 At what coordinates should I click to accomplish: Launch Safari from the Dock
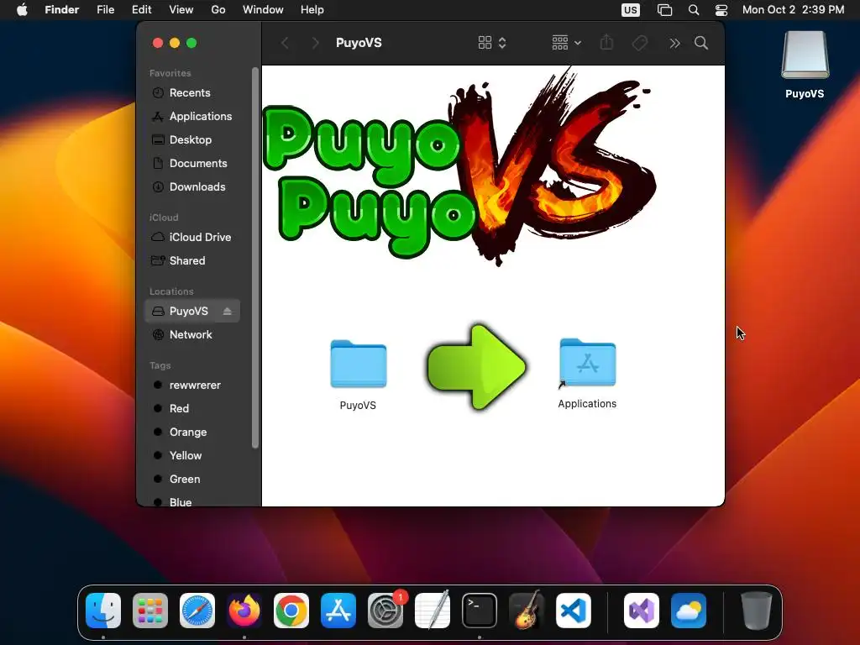(x=197, y=611)
